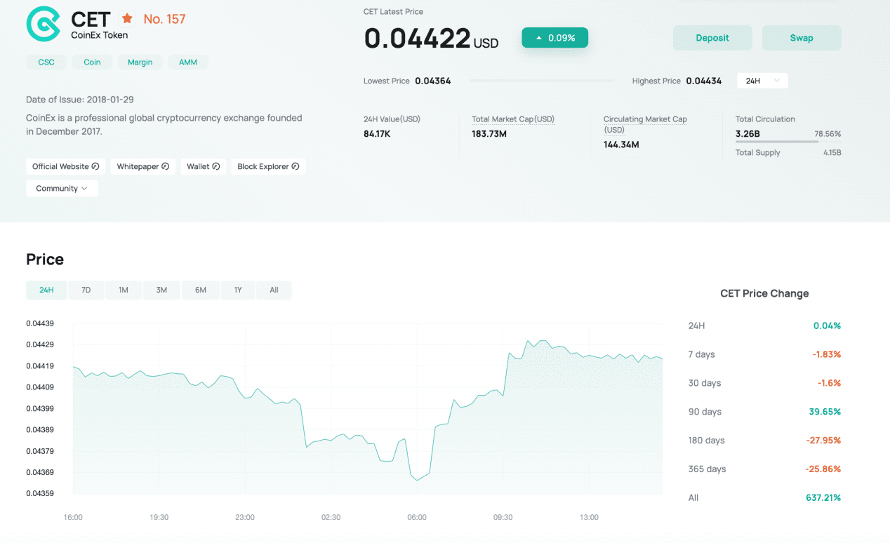Expand the Community dropdown

tap(62, 188)
